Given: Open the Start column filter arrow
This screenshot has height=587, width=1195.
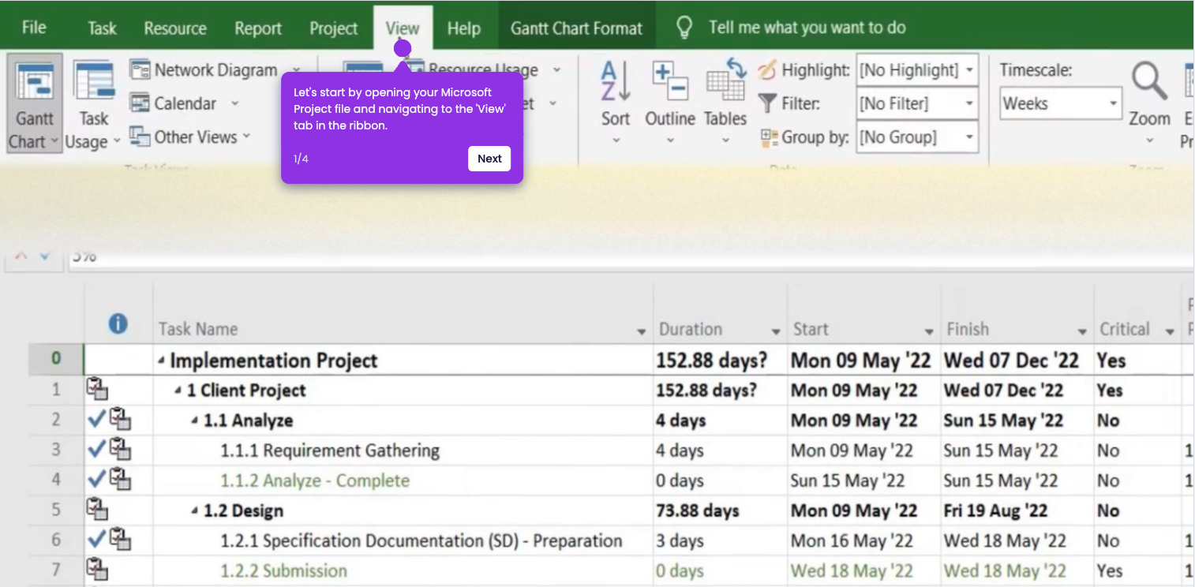Looking at the screenshot, I should click(x=930, y=331).
